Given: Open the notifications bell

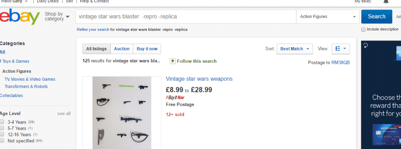Looking at the screenshot, I should point(386,2).
